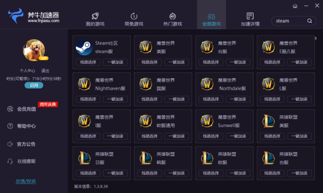323x193 pixels.
Task: Click the 魔兽世界 L服 icon
Action: point(269,84)
